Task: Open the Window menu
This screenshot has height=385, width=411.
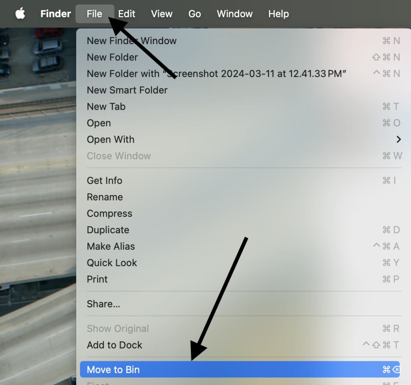Action: click(234, 14)
